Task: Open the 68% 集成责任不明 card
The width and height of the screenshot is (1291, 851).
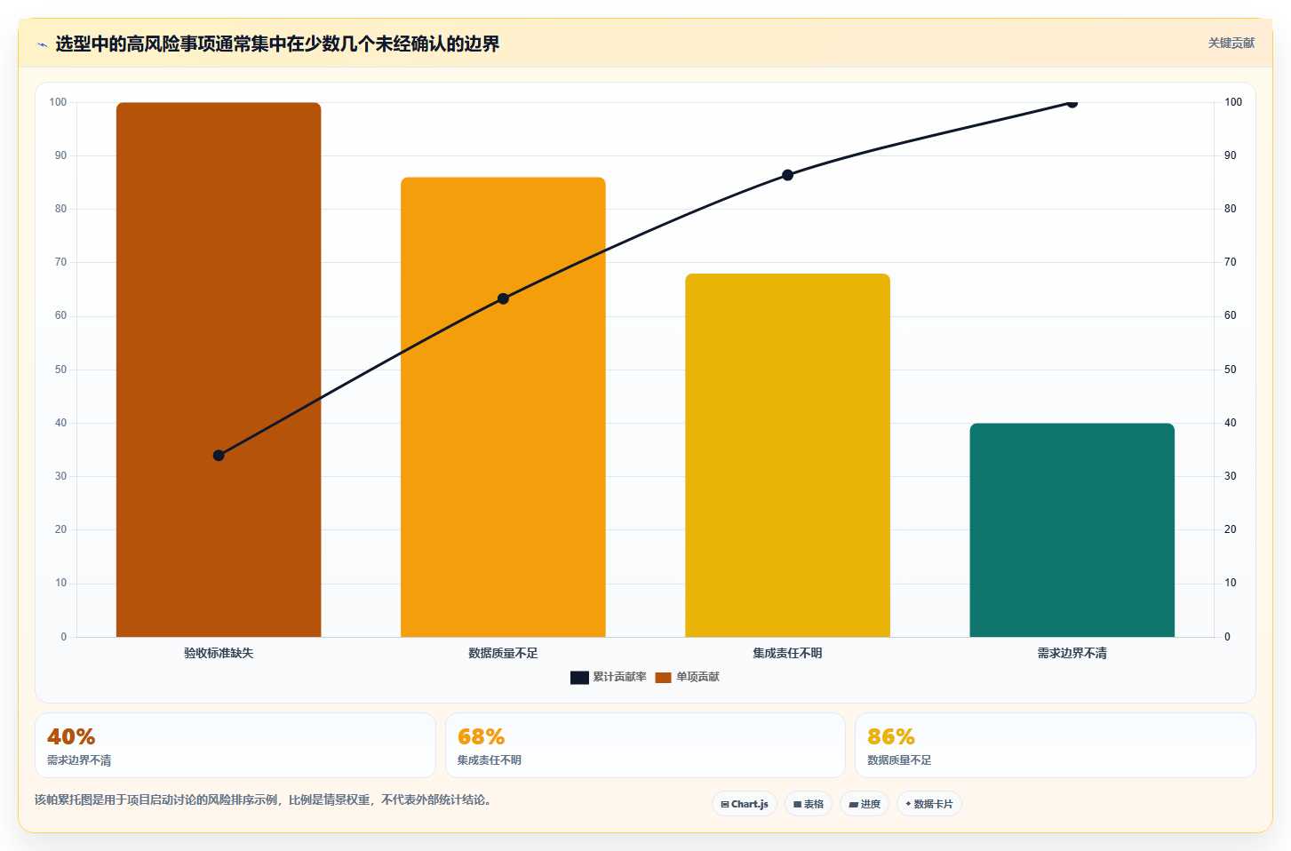Action: [x=645, y=745]
